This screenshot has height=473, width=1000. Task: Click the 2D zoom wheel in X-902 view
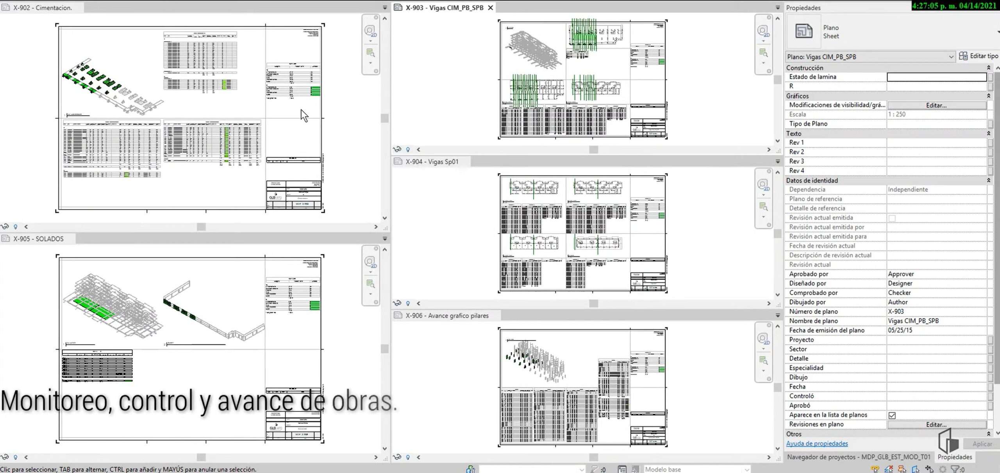point(370,31)
